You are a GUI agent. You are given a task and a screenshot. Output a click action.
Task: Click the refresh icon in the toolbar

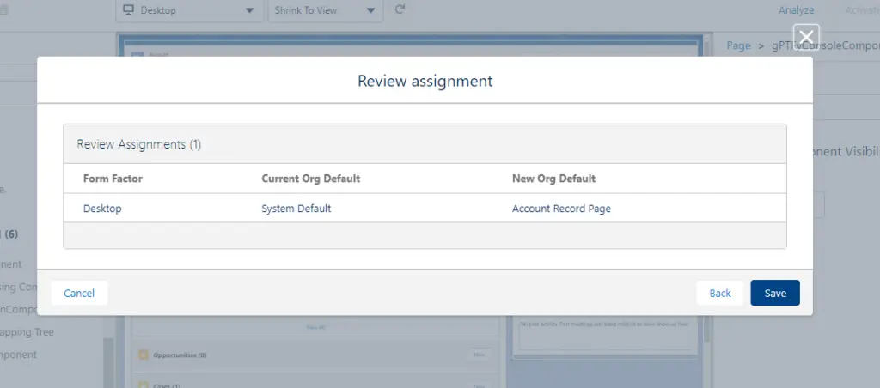tap(400, 10)
